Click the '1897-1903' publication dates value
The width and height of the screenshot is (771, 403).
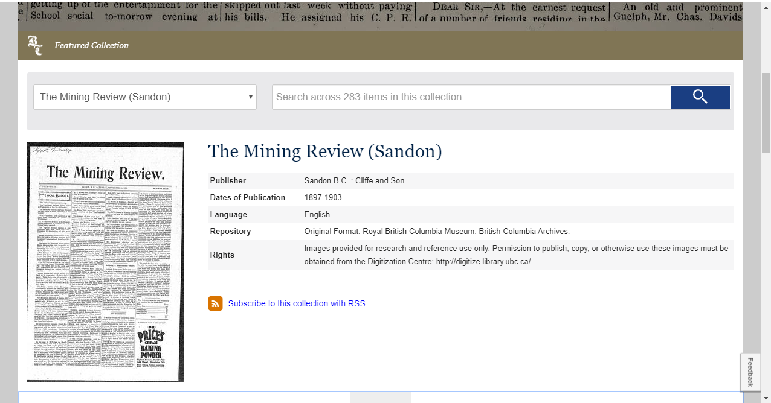324,197
